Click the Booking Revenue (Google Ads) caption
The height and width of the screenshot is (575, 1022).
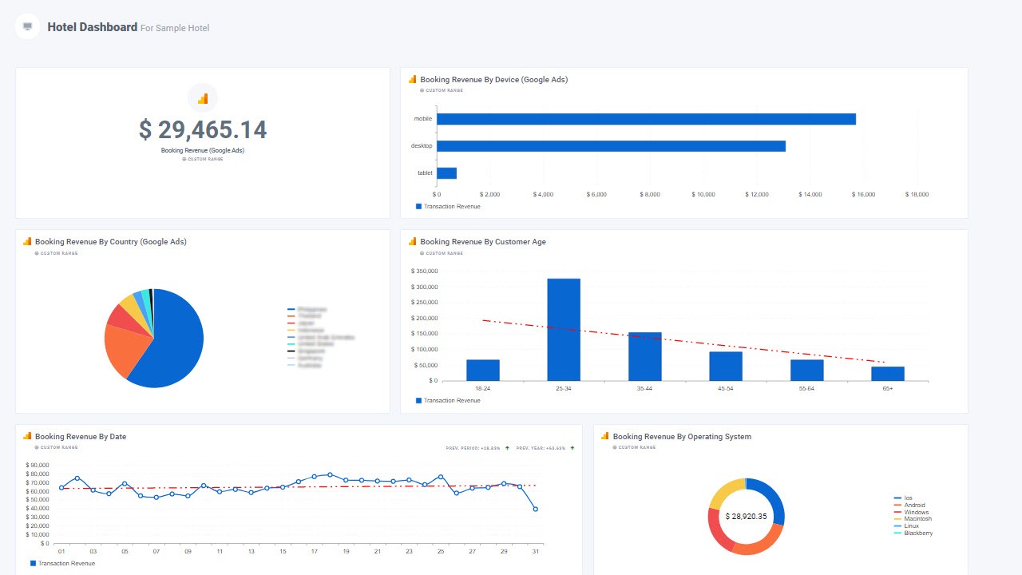[x=203, y=150]
